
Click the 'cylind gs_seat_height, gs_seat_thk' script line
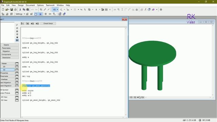(x=41, y=100)
